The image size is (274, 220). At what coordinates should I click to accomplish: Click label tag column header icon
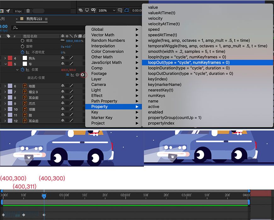(8, 36)
